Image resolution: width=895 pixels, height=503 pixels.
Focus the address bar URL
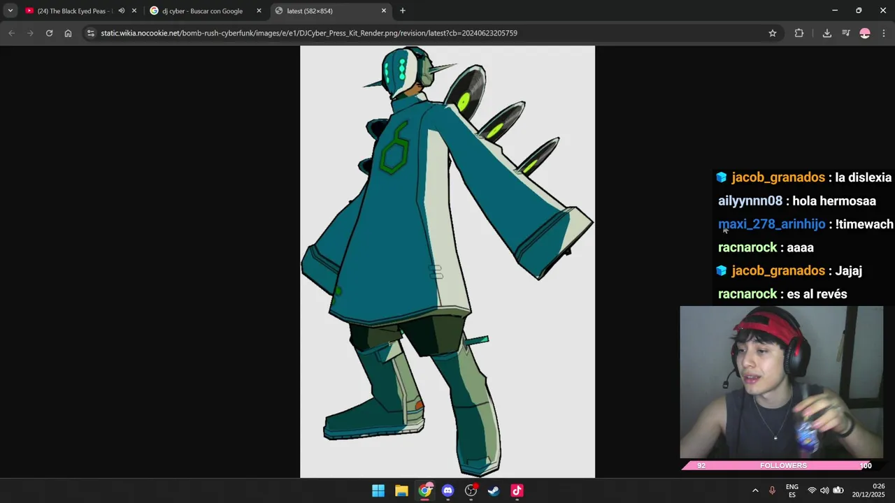point(309,33)
